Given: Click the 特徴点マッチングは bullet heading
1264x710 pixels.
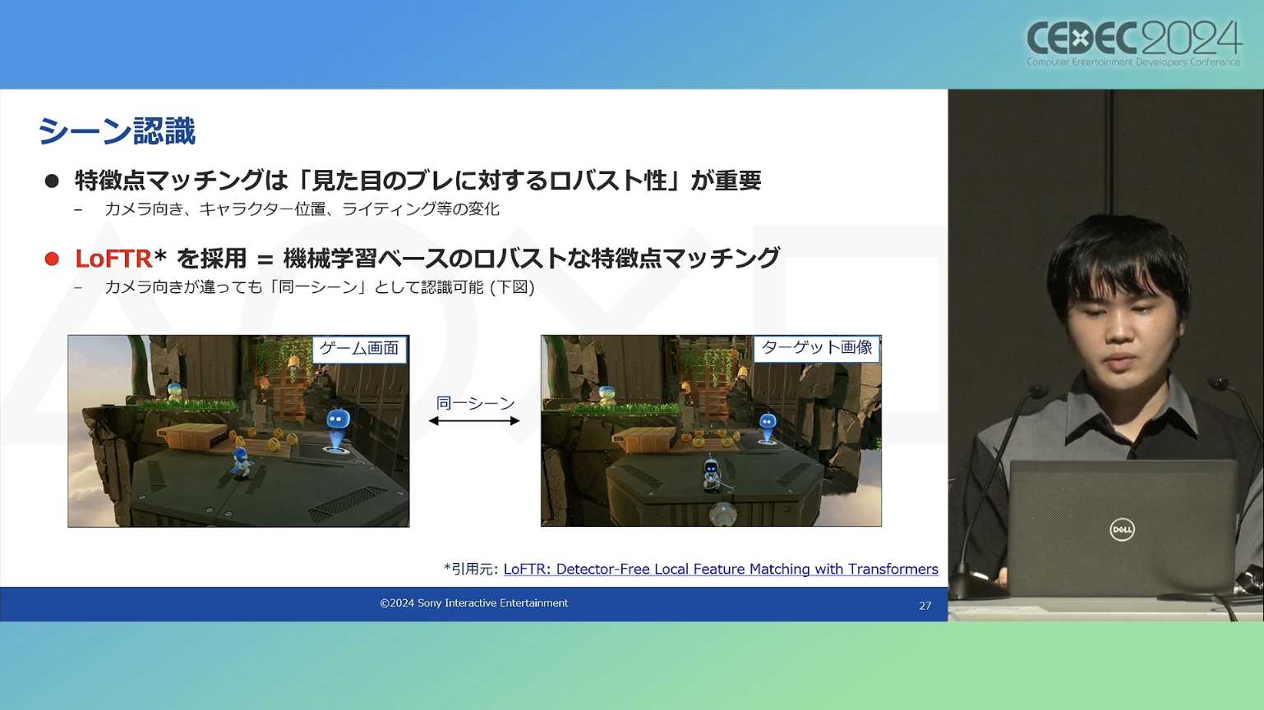Looking at the screenshot, I should tap(417, 181).
